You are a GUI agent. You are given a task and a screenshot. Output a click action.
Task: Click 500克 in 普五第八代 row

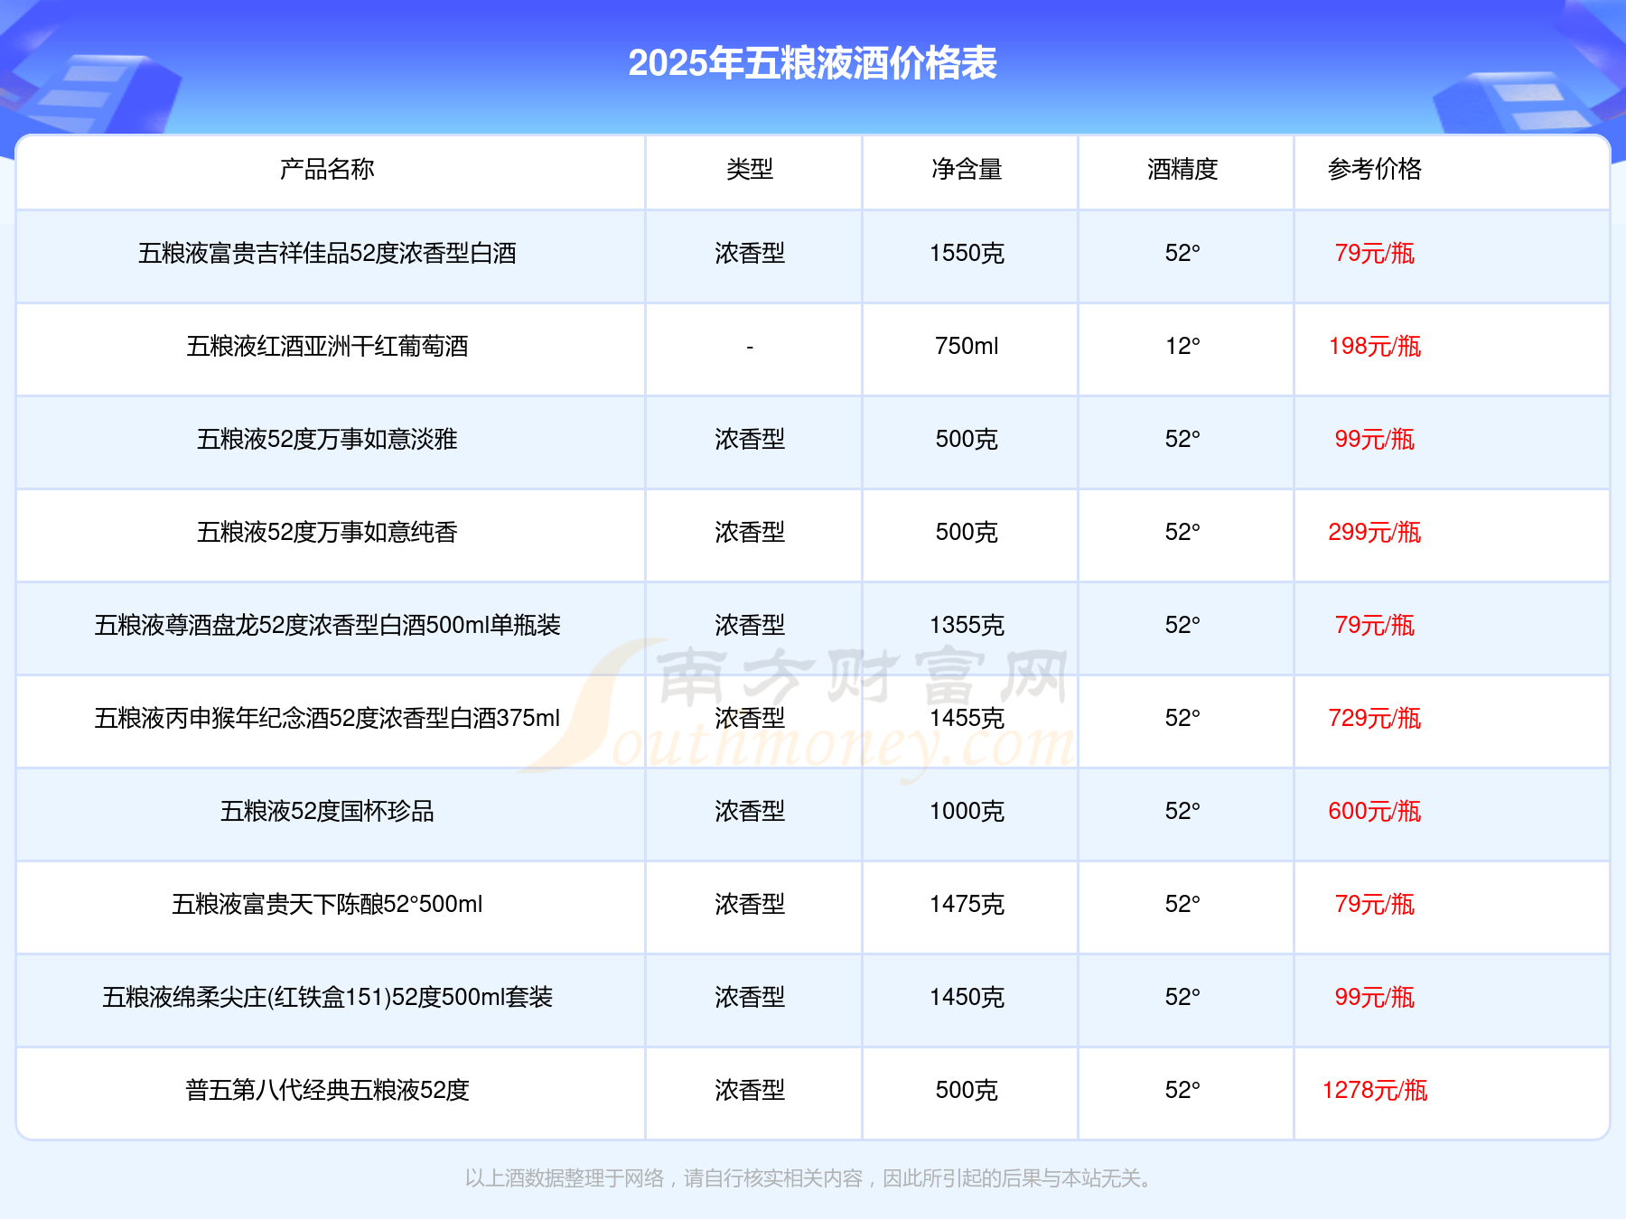coord(967,1090)
